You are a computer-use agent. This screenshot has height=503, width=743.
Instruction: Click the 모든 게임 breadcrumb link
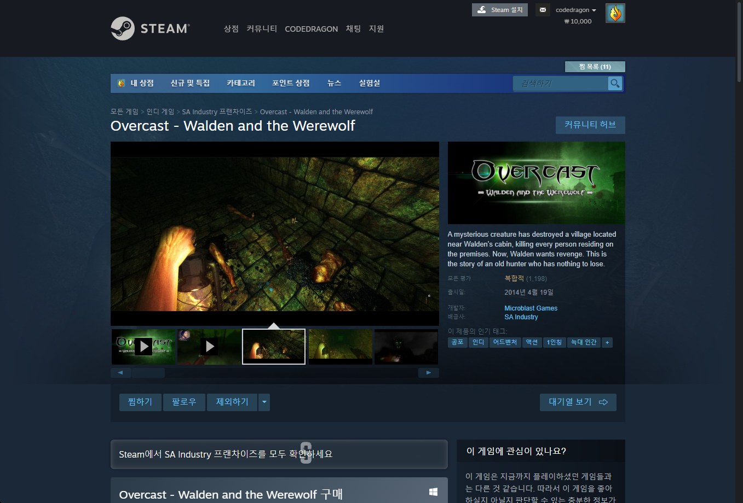[x=124, y=112]
